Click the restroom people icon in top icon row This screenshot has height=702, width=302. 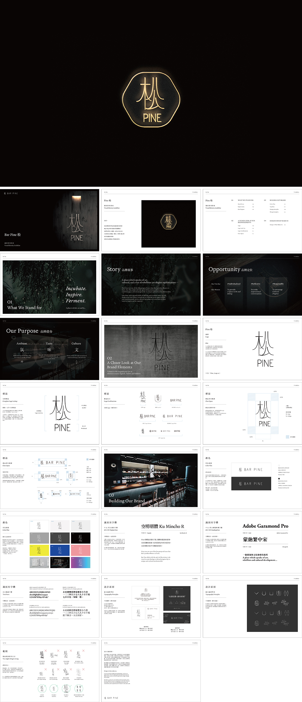[286, 593]
